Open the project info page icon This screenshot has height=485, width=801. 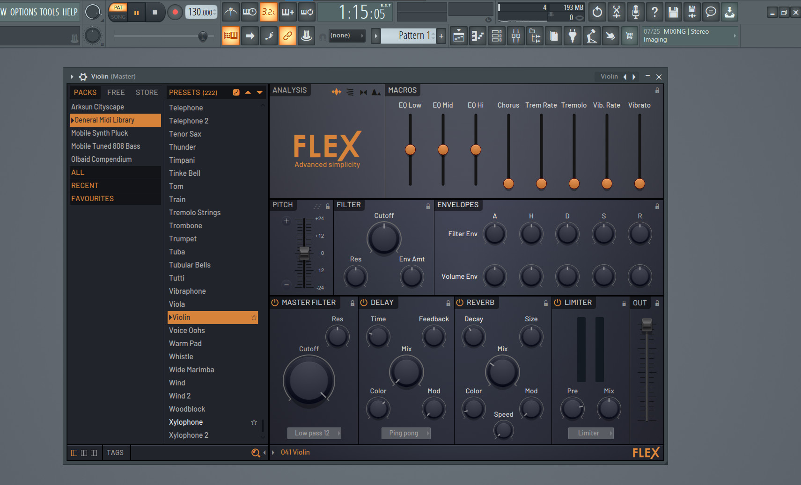554,36
